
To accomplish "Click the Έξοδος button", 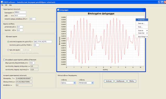I will tap(132, 81).
